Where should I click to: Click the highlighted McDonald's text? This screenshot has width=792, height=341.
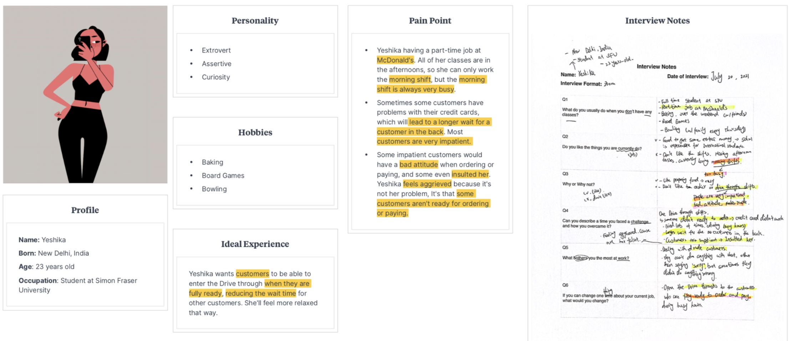click(x=395, y=60)
